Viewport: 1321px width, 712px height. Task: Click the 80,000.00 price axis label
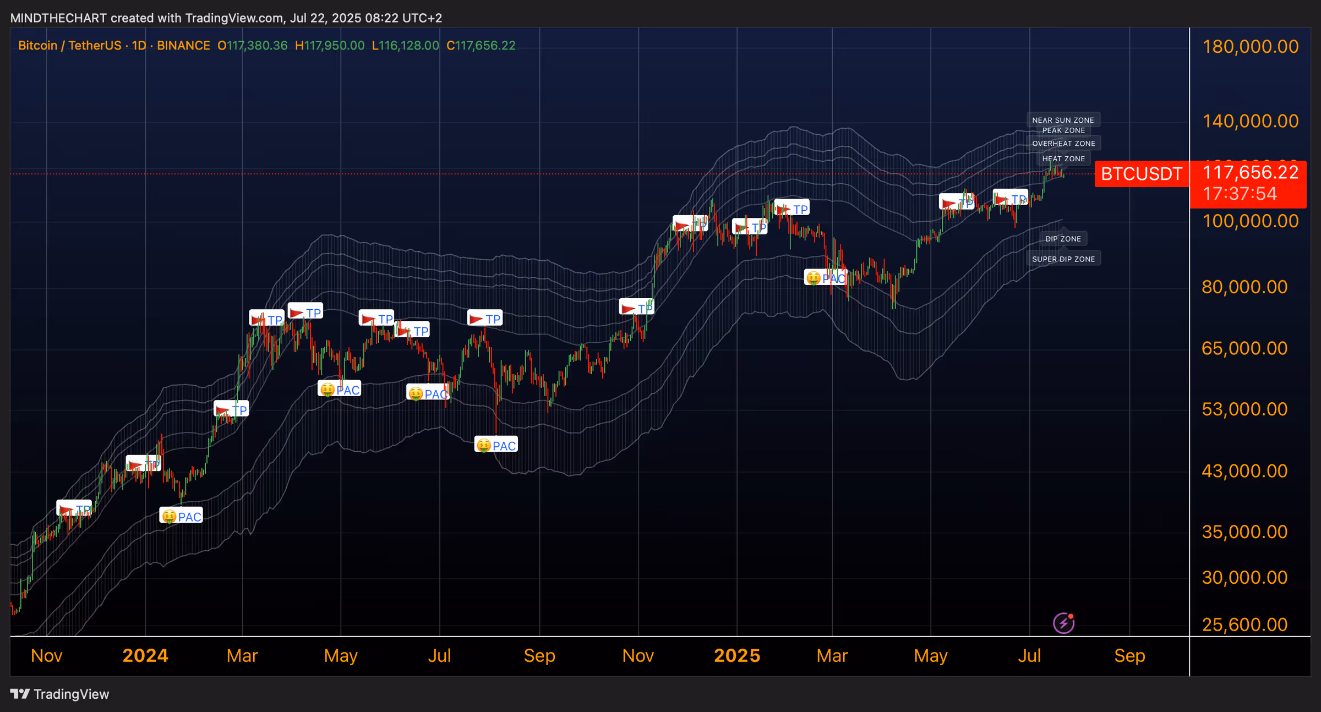tap(1244, 287)
